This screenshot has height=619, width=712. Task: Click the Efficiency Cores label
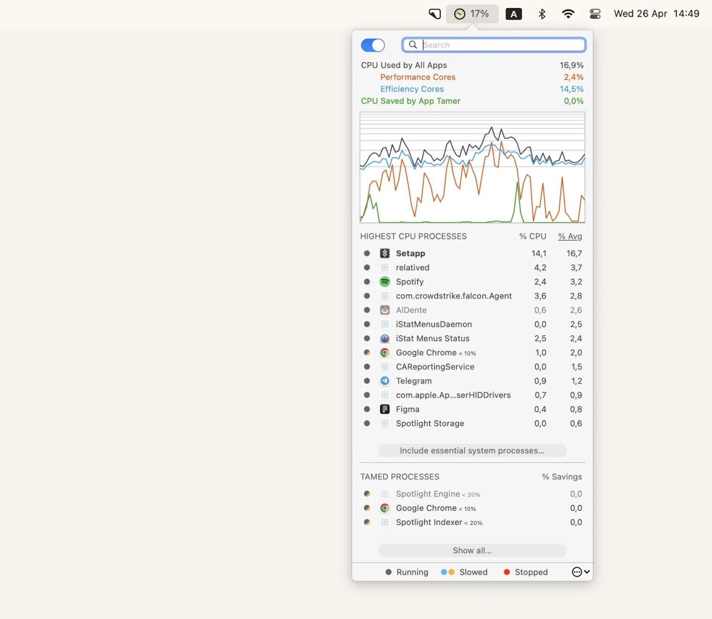pyautogui.click(x=412, y=89)
